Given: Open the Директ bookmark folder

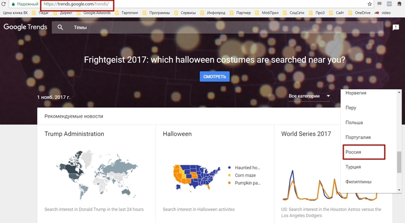Looking at the screenshot, I should [63, 13].
